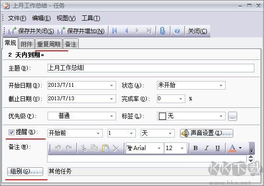264x186 pixels.
Task: Click the delete X icon in notes toolbar
Action: pyautogui.click(x=116, y=148)
